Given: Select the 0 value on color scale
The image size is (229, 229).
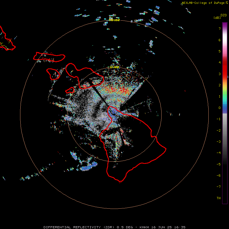Looking at the screenshot, I should (x=220, y=108).
